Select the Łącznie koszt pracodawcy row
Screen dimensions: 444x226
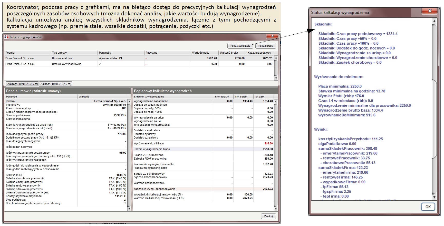(203, 177)
